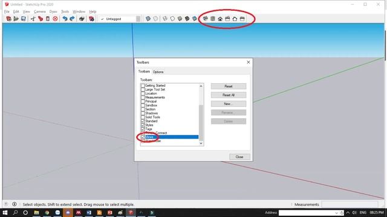
Task: Open the File menu
Action: [x=7, y=11]
